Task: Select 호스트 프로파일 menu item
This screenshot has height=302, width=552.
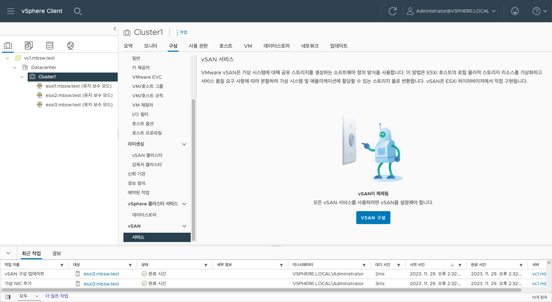Action: tap(147, 133)
